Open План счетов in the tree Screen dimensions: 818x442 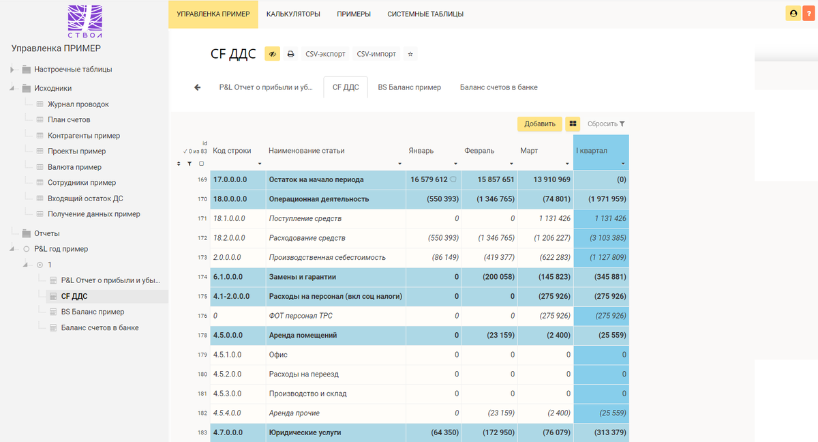[69, 120]
